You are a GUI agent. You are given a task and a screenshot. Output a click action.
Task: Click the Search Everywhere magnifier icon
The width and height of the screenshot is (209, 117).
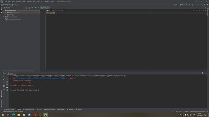point(202,5)
